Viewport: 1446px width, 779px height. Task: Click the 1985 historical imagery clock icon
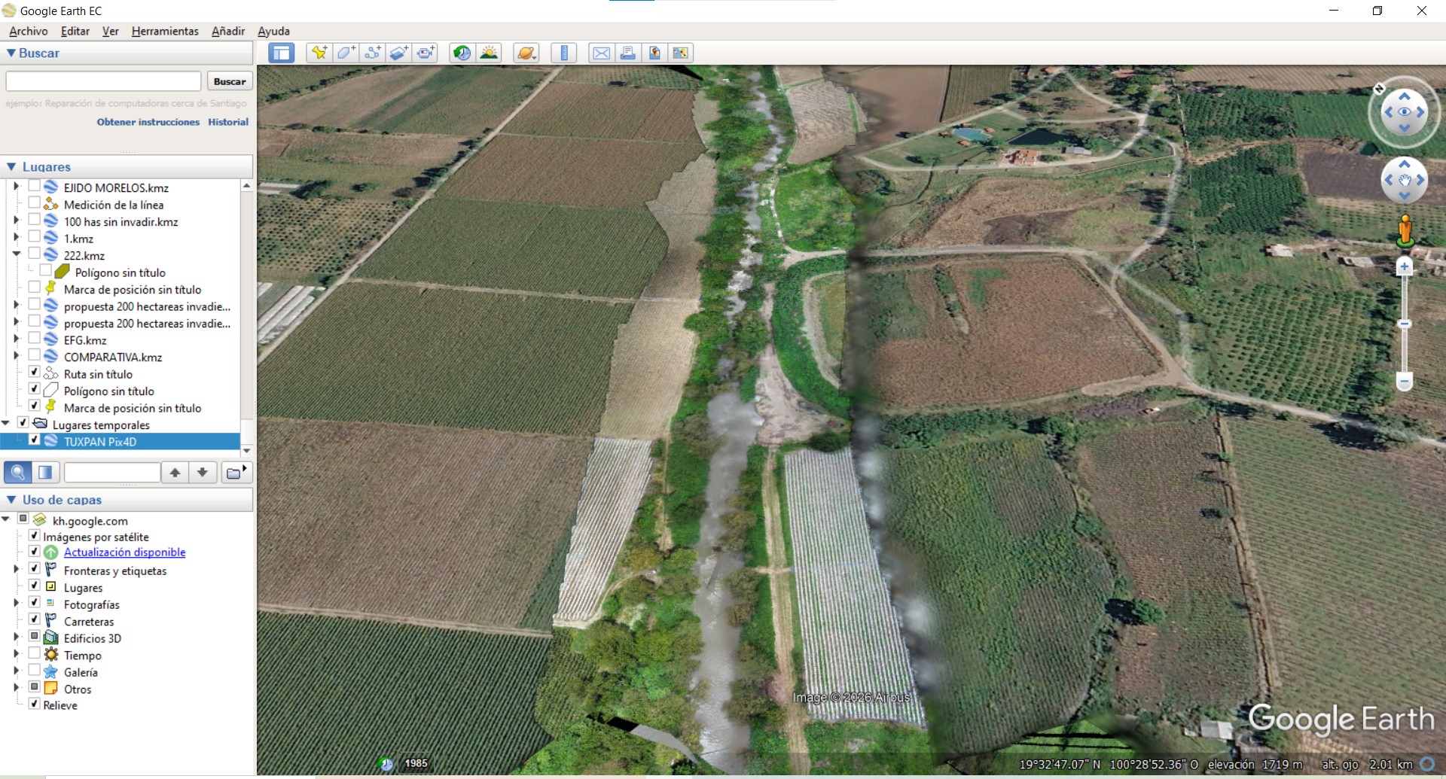coord(386,764)
